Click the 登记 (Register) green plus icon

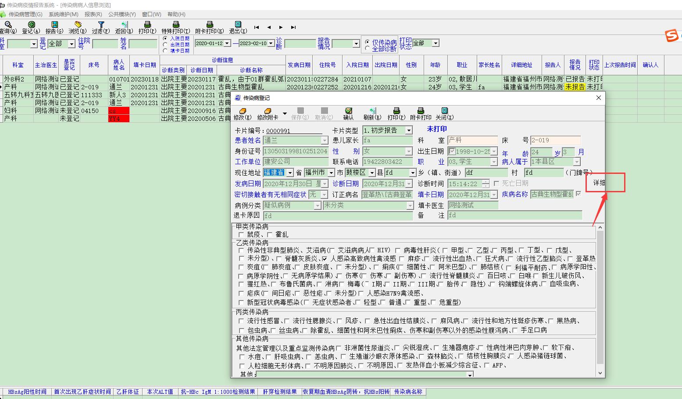coord(31,25)
